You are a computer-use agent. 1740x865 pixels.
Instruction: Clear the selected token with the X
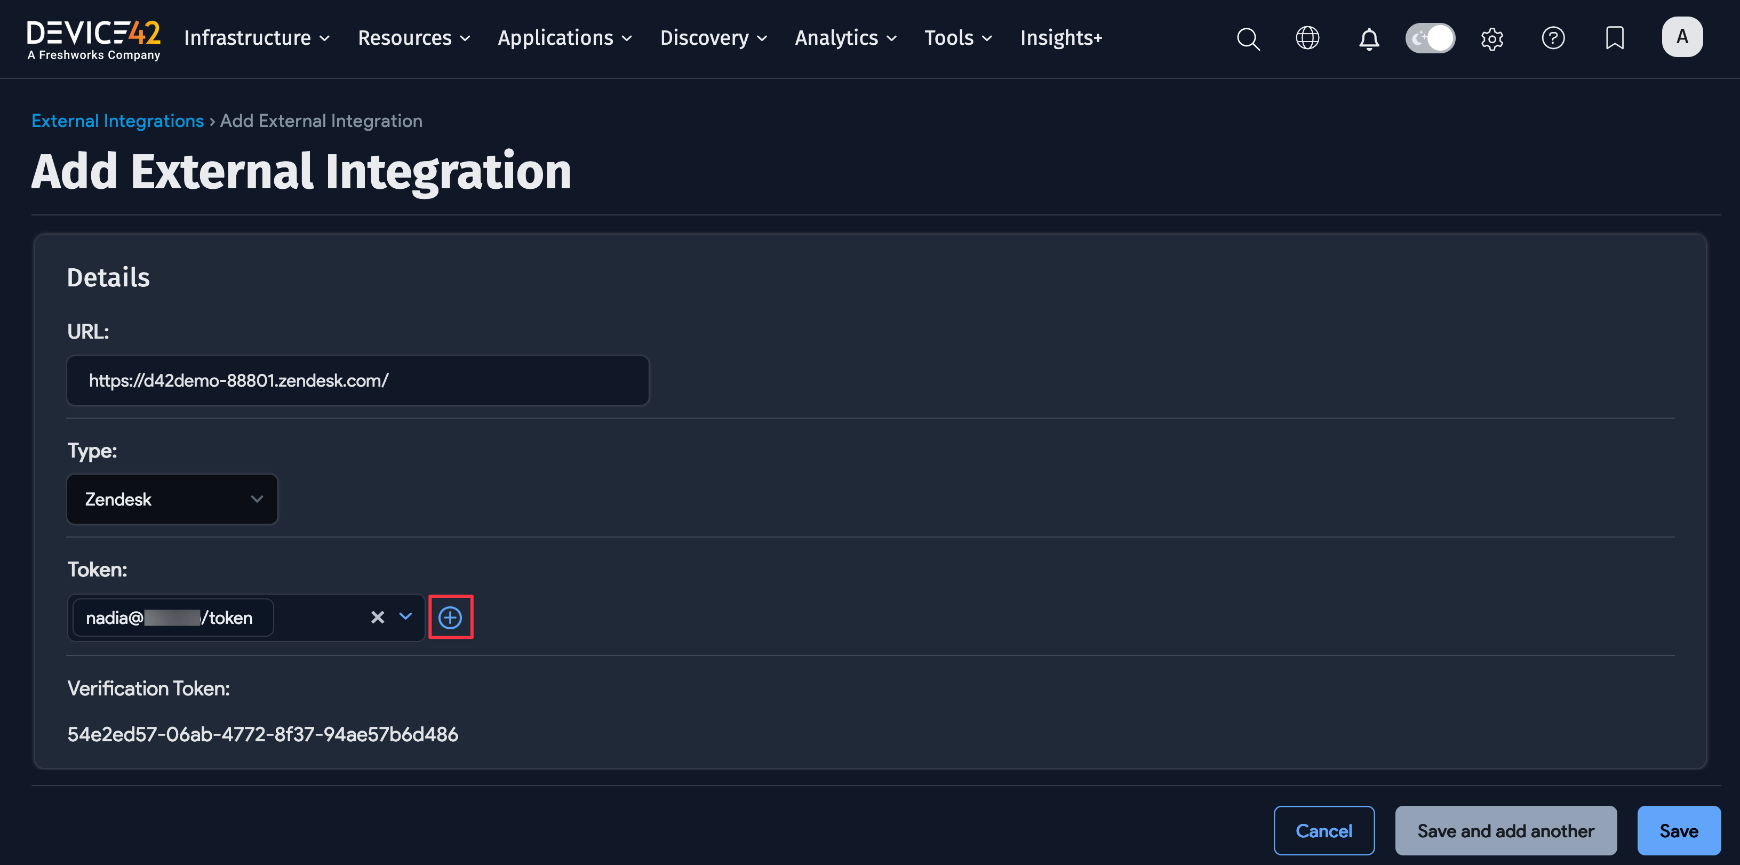(x=377, y=616)
